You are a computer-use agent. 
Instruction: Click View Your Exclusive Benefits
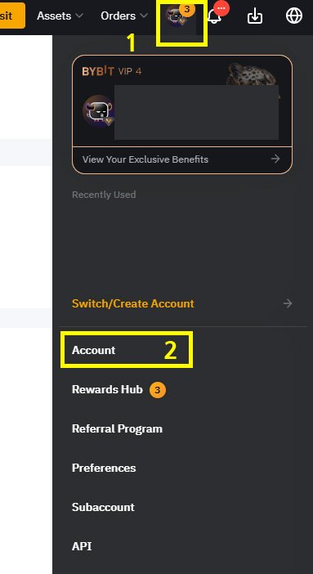pyautogui.click(x=145, y=159)
